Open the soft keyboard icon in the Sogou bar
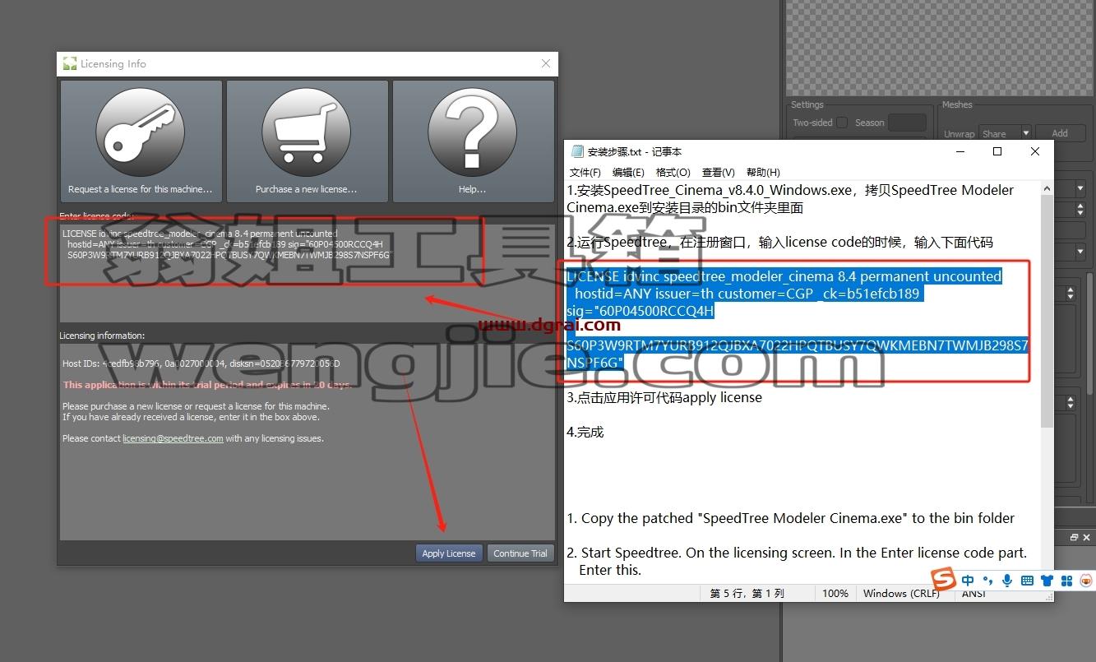The image size is (1096, 662). [x=1027, y=581]
